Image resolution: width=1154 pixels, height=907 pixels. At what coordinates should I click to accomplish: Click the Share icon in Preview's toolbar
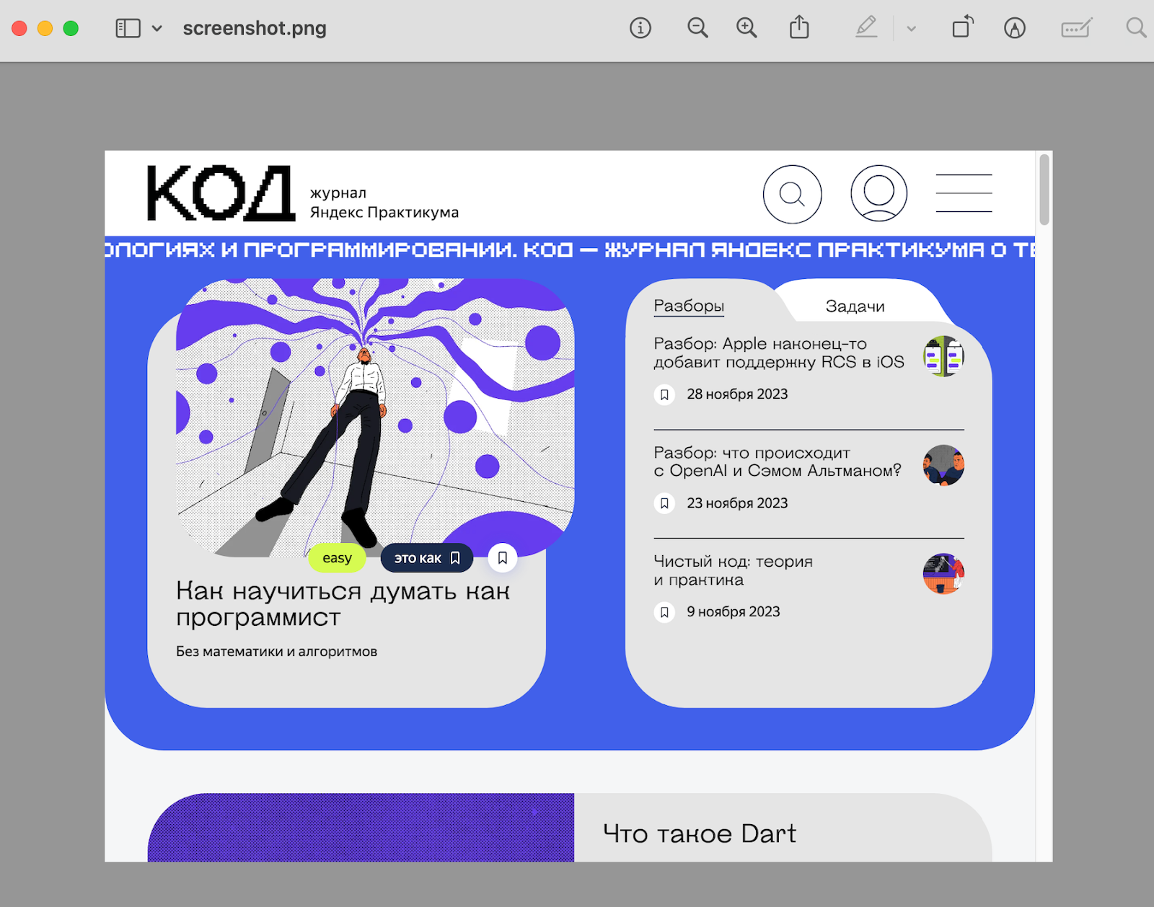(799, 27)
